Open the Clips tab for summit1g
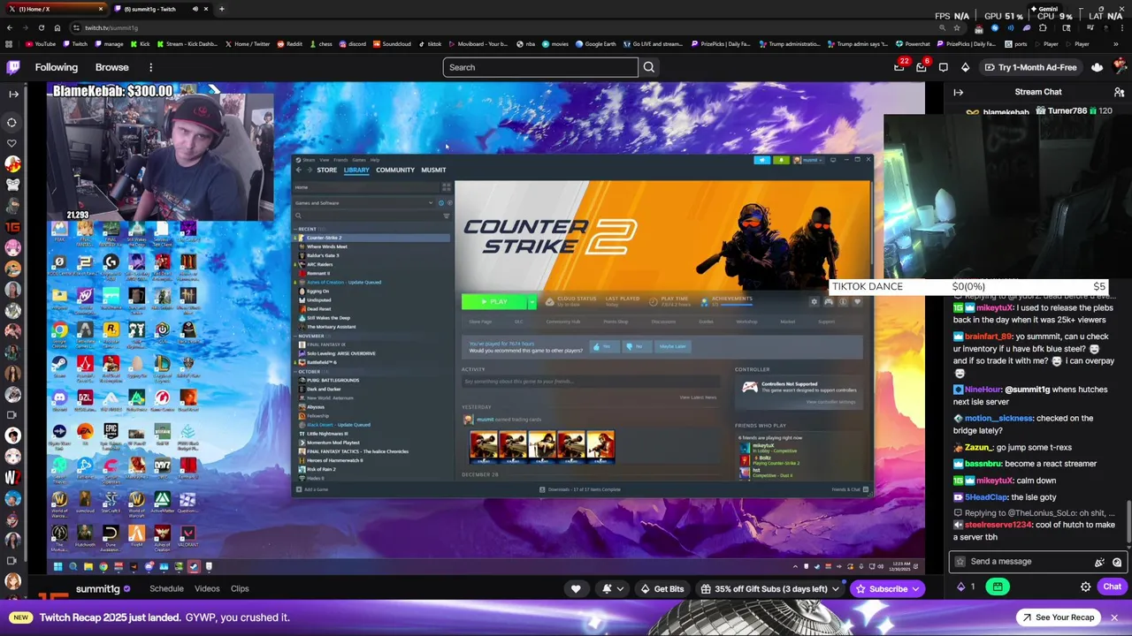 (240, 588)
